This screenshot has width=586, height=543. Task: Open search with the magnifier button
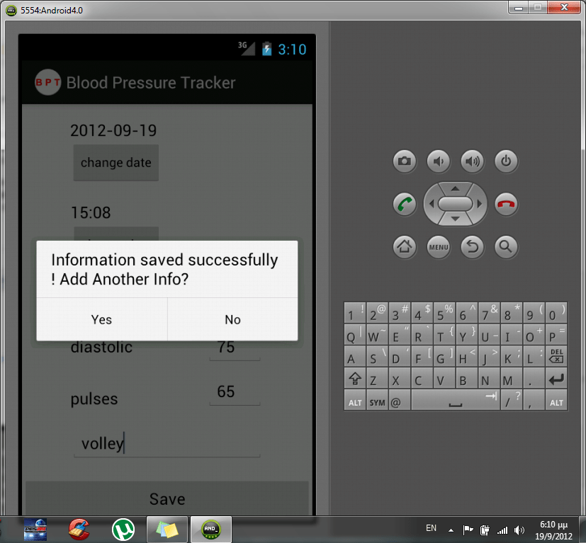(x=506, y=247)
